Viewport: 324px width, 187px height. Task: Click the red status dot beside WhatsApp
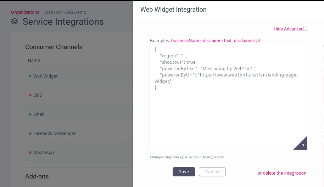click(x=30, y=153)
